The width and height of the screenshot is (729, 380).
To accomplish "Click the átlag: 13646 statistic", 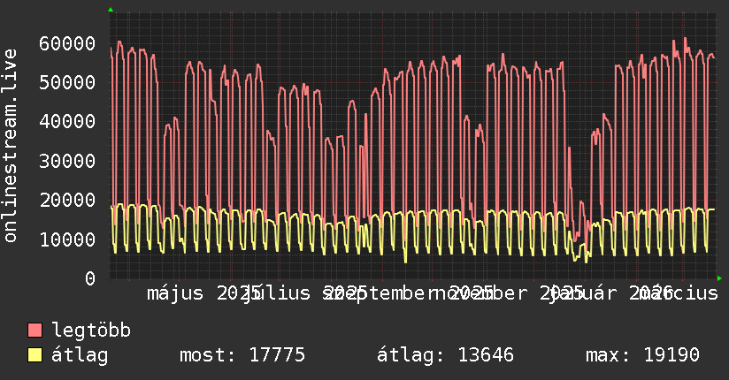I will [x=445, y=355].
